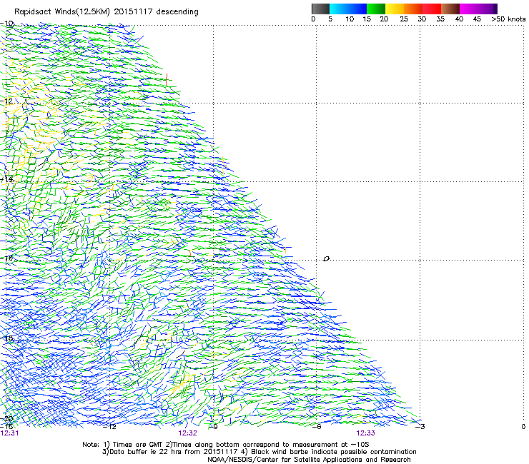Click the small 'o' marker on the -16 gridline
529x464 pixels.
coord(326,259)
